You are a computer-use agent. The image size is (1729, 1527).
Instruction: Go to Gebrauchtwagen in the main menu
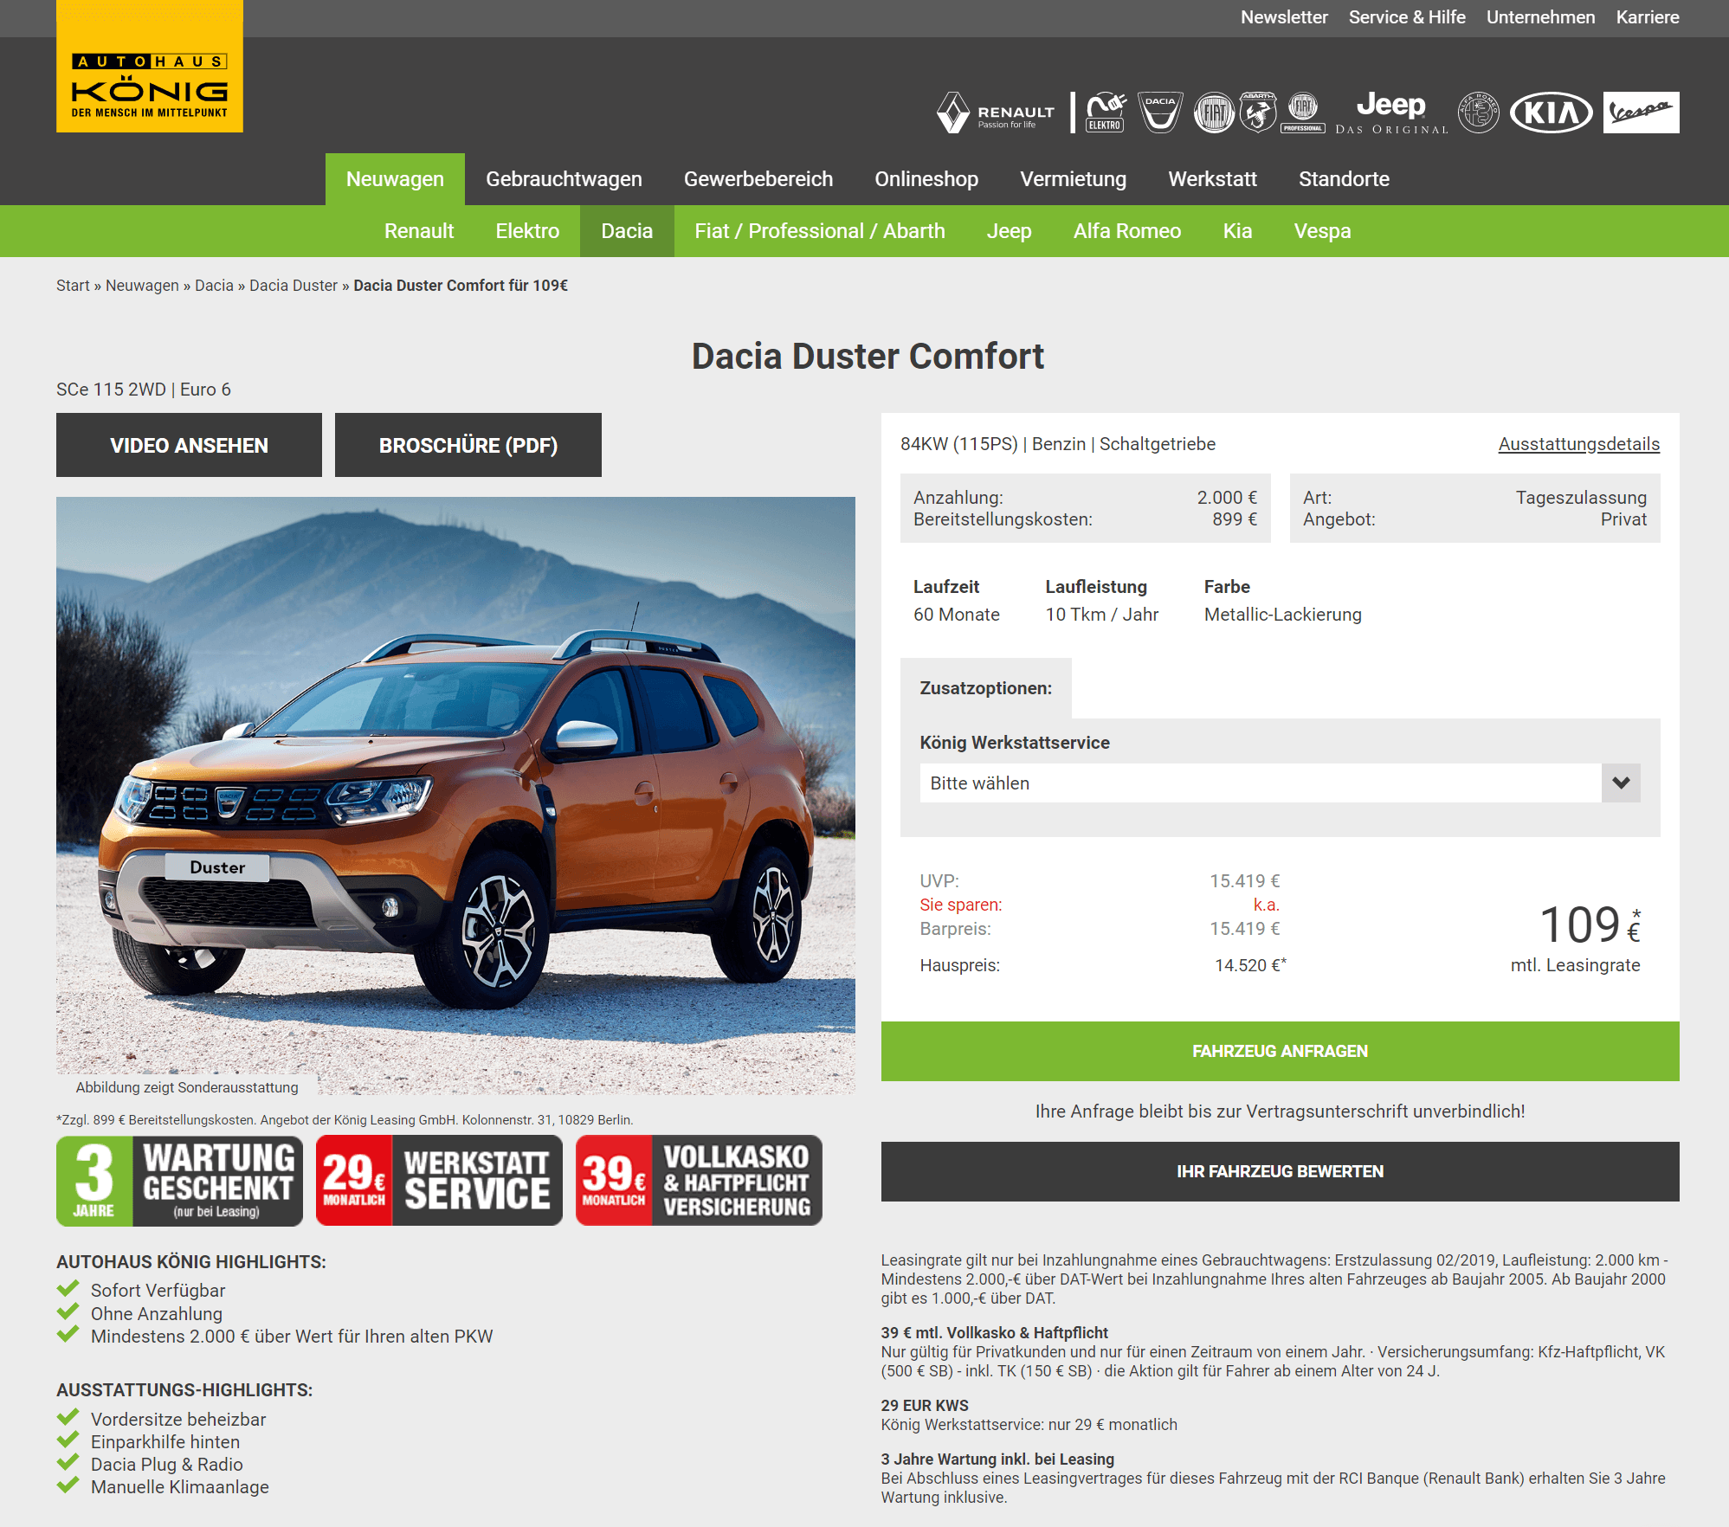(564, 179)
